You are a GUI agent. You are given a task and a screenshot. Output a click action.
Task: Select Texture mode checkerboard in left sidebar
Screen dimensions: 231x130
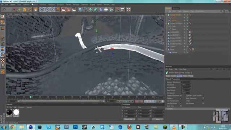pyautogui.click(x=3, y=60)
